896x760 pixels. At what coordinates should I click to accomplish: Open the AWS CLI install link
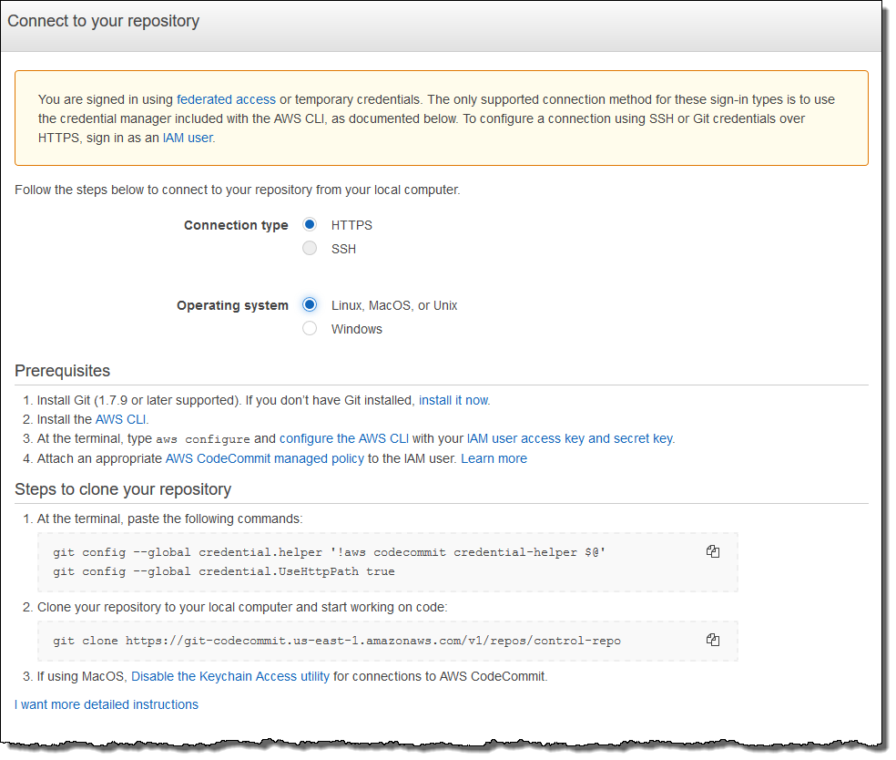[x=120, y=419]
